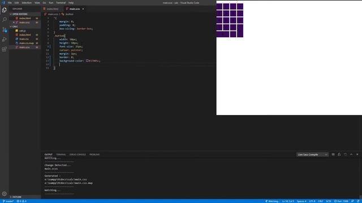The image size is (362, 203).
Task: Open the Live Sass Compile output dropdown
Action: point(312,155)
